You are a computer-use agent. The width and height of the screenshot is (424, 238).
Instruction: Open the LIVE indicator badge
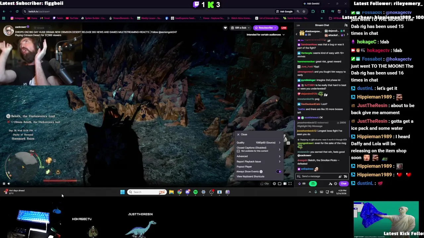[284, 28]
